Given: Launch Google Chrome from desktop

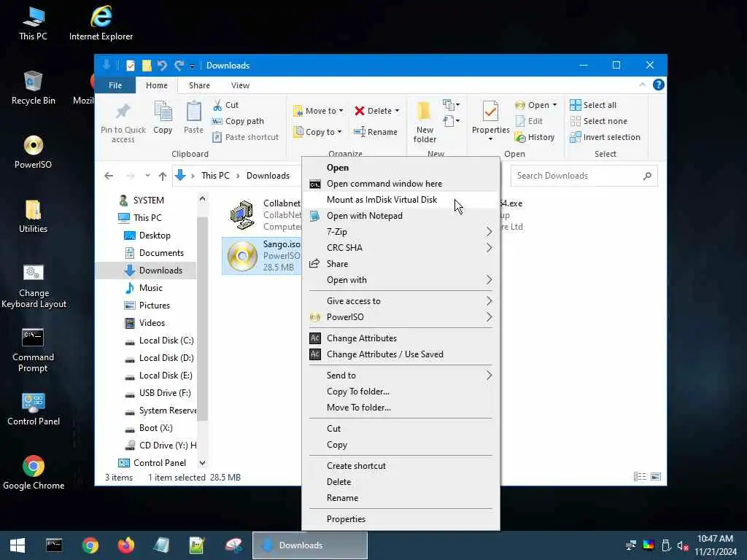Looking at the screenshot, I should click(34, 472).
